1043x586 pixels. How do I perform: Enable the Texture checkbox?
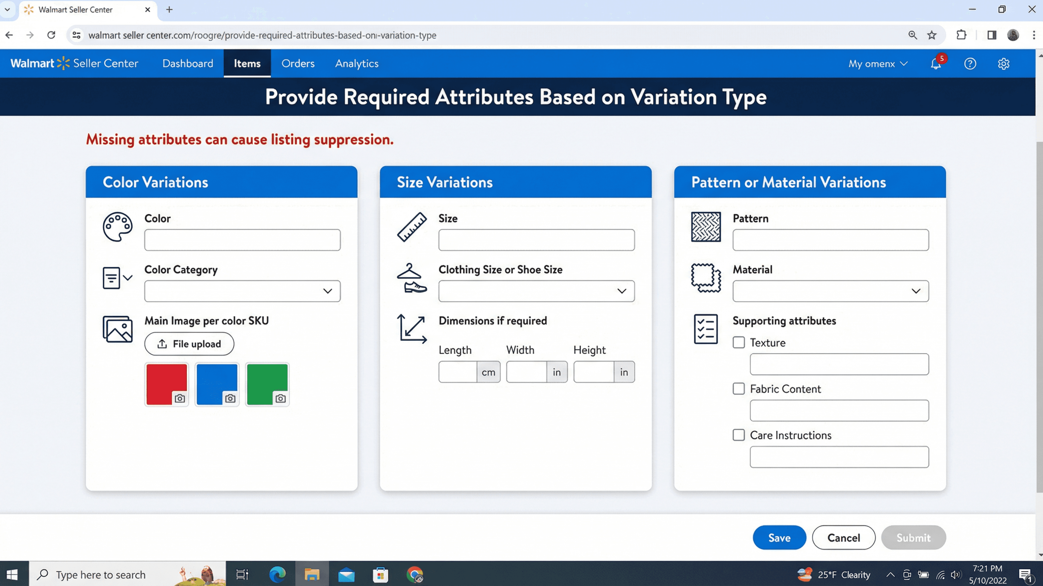(739, 343)
